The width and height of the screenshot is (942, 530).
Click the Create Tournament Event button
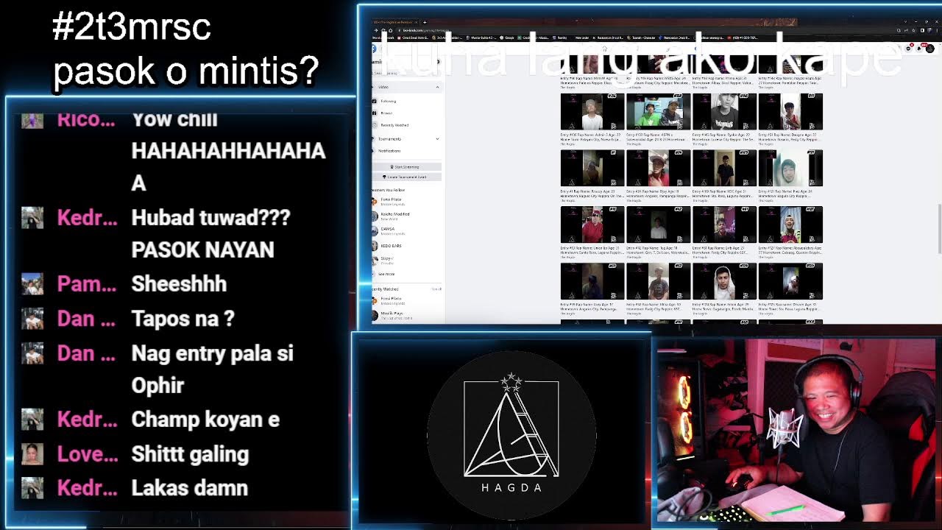[x=406, y=177]
